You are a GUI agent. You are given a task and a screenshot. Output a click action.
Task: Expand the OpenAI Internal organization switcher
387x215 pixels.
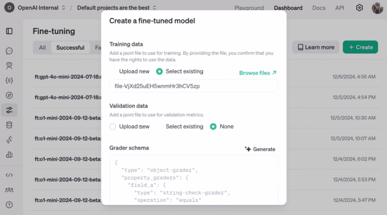[41, 8]
